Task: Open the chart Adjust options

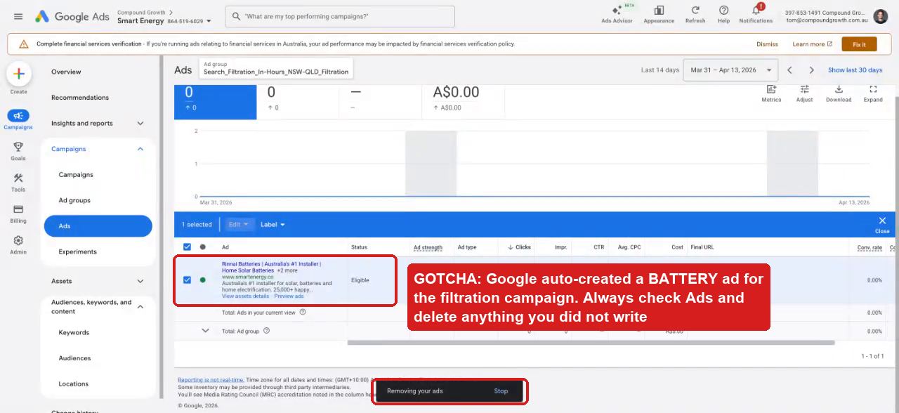Action: coord(804,93)
